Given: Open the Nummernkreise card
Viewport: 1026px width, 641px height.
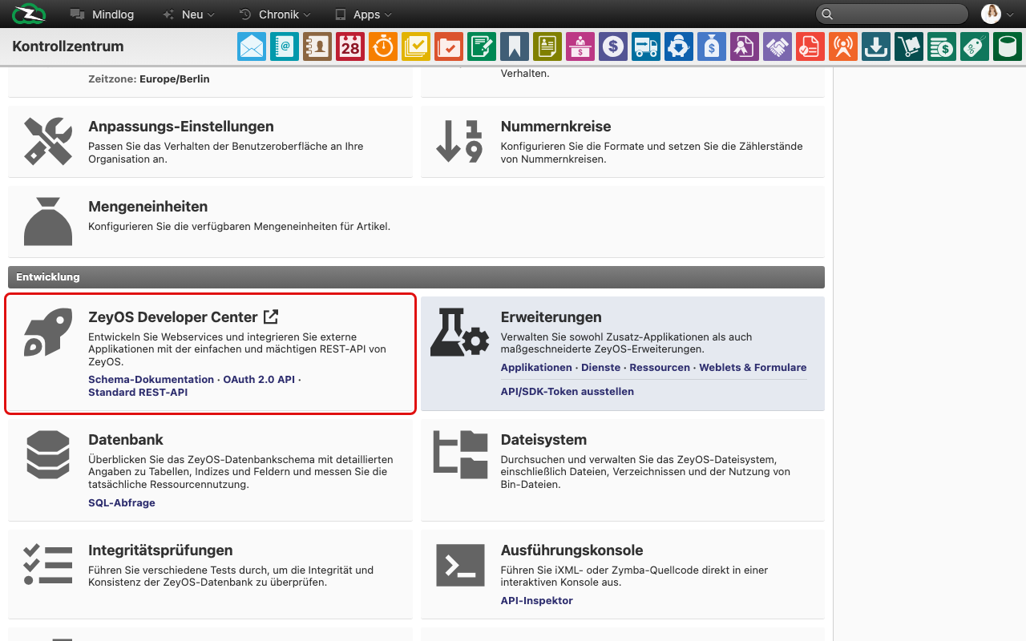Looking at the screenshot, I should point(623,142).
